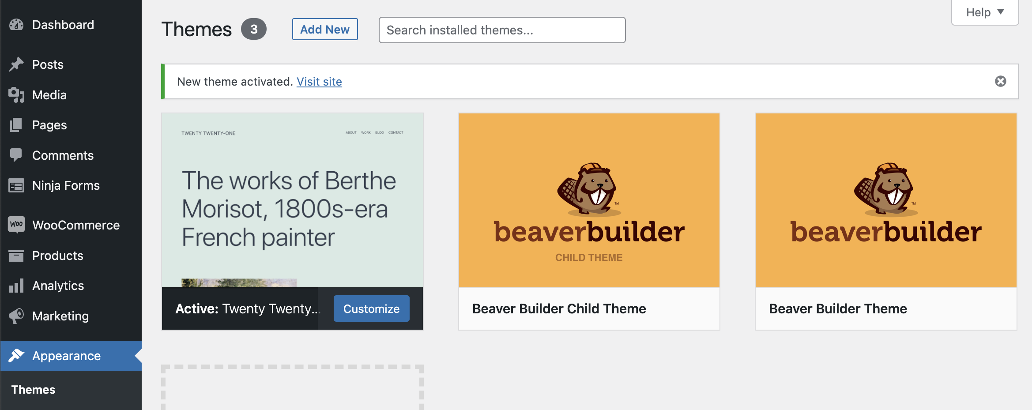Screen dimensions: 1032x410
Task: Click the Dashboard gauge icon
Action: click(16, 25)
